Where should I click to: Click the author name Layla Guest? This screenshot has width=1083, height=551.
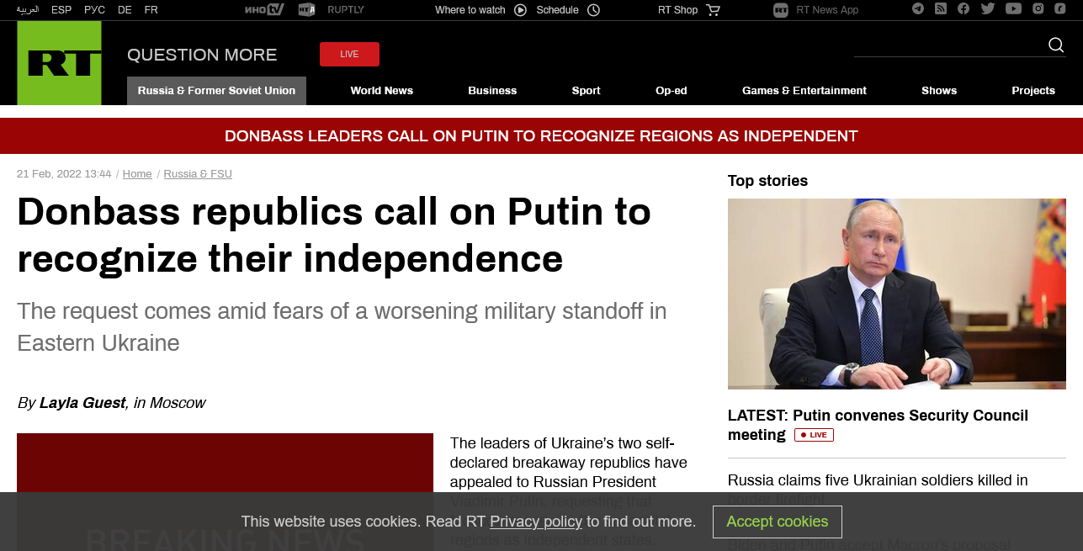tap(82, 403)
